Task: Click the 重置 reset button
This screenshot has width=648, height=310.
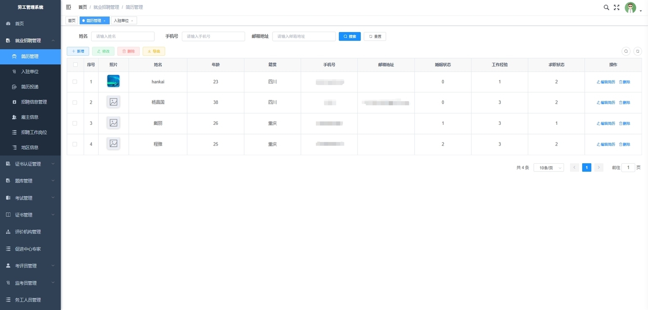Action: coord(375,37)
